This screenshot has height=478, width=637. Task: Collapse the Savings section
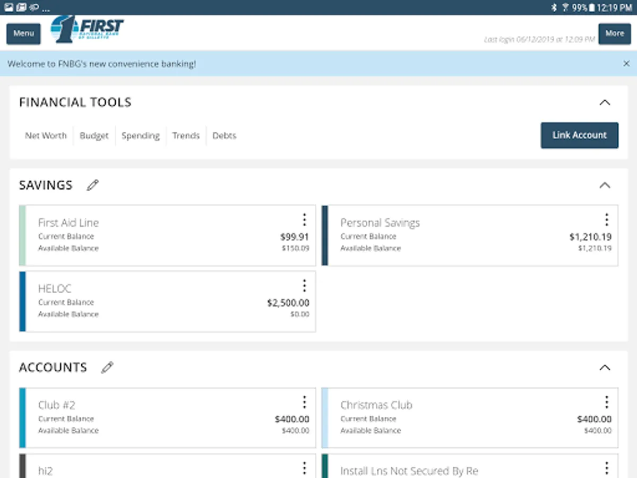click(x=605, y=185)
